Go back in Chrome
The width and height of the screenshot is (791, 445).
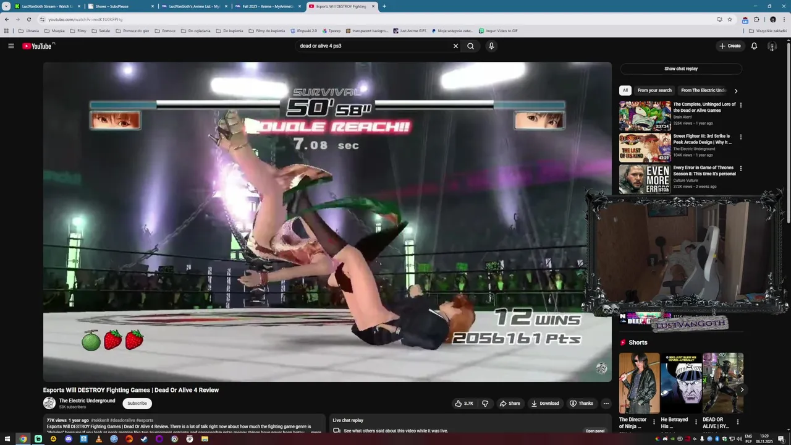point(7,19)
